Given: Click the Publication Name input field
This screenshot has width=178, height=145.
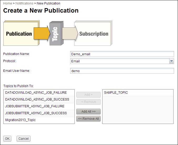Looking at the screenshot, I should coord(122,54).
